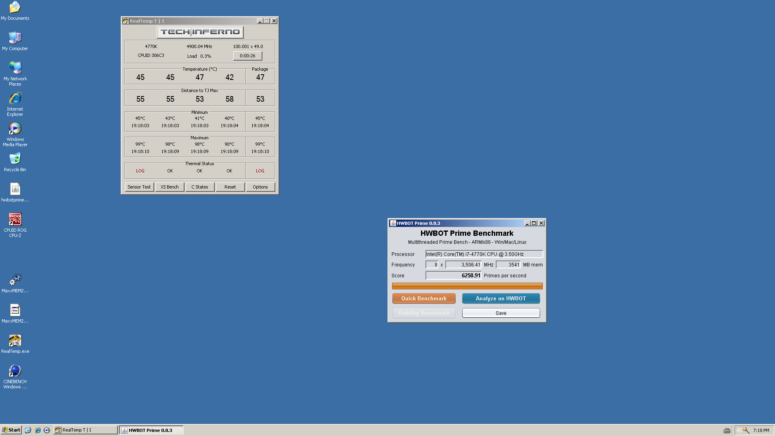Viewport: 775px width, 436px height.
Task: Click the HWBOT Prime title bar Java icon
Action: click(x=393, y=223)
